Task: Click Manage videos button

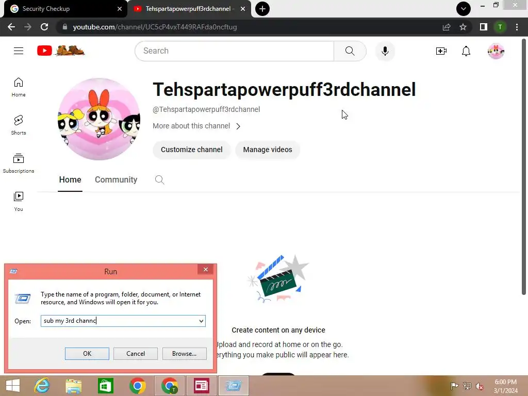Action: point(268,150)
